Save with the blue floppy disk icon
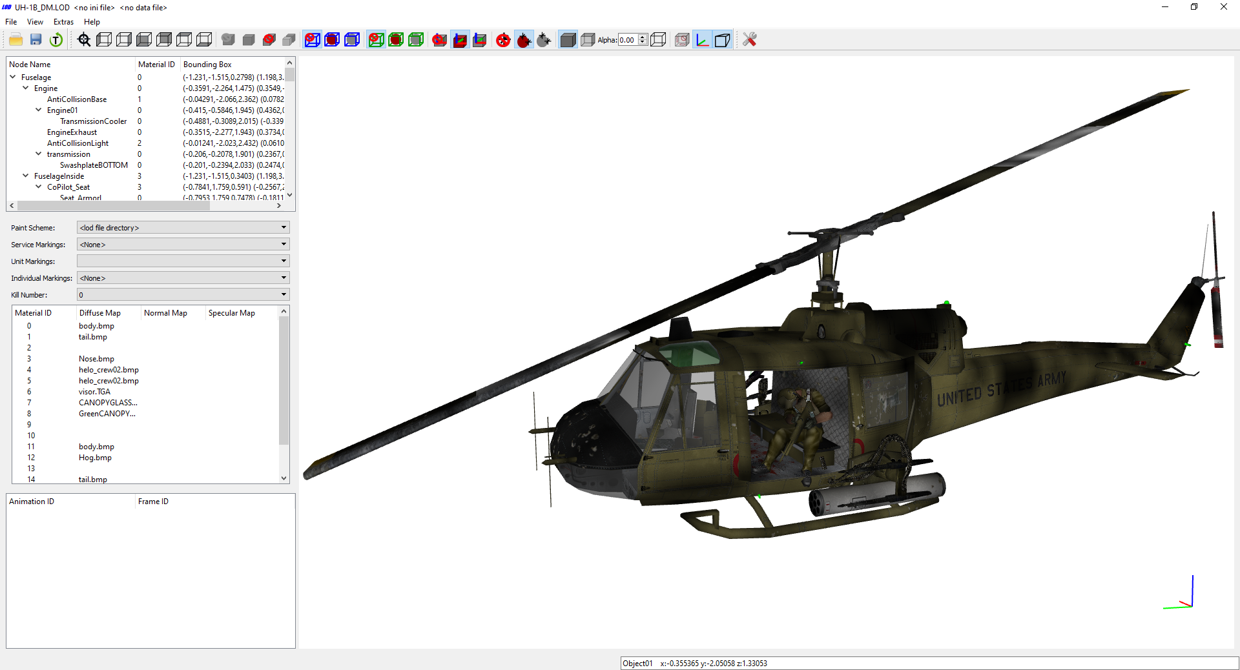This screenshot has width=1240, height=670. point(36,40)
